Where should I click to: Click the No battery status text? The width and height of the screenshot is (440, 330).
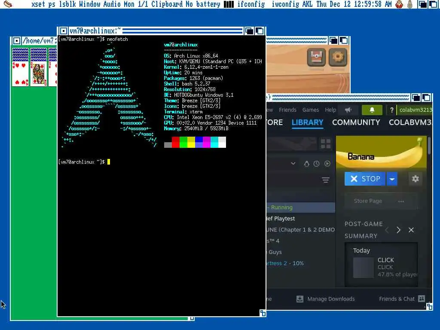(203, 4)
